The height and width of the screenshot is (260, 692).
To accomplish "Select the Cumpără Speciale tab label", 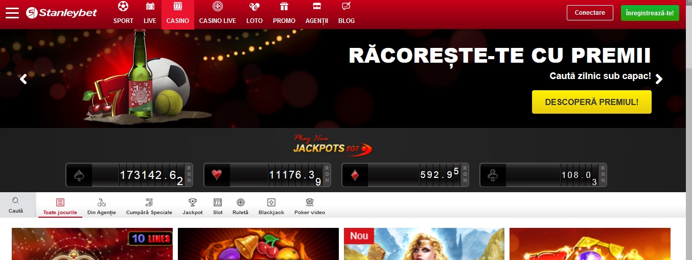I will click(149, 212).
